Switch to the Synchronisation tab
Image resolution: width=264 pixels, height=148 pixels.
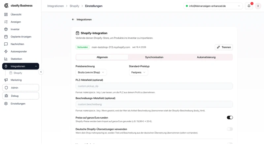pos(154,57)
